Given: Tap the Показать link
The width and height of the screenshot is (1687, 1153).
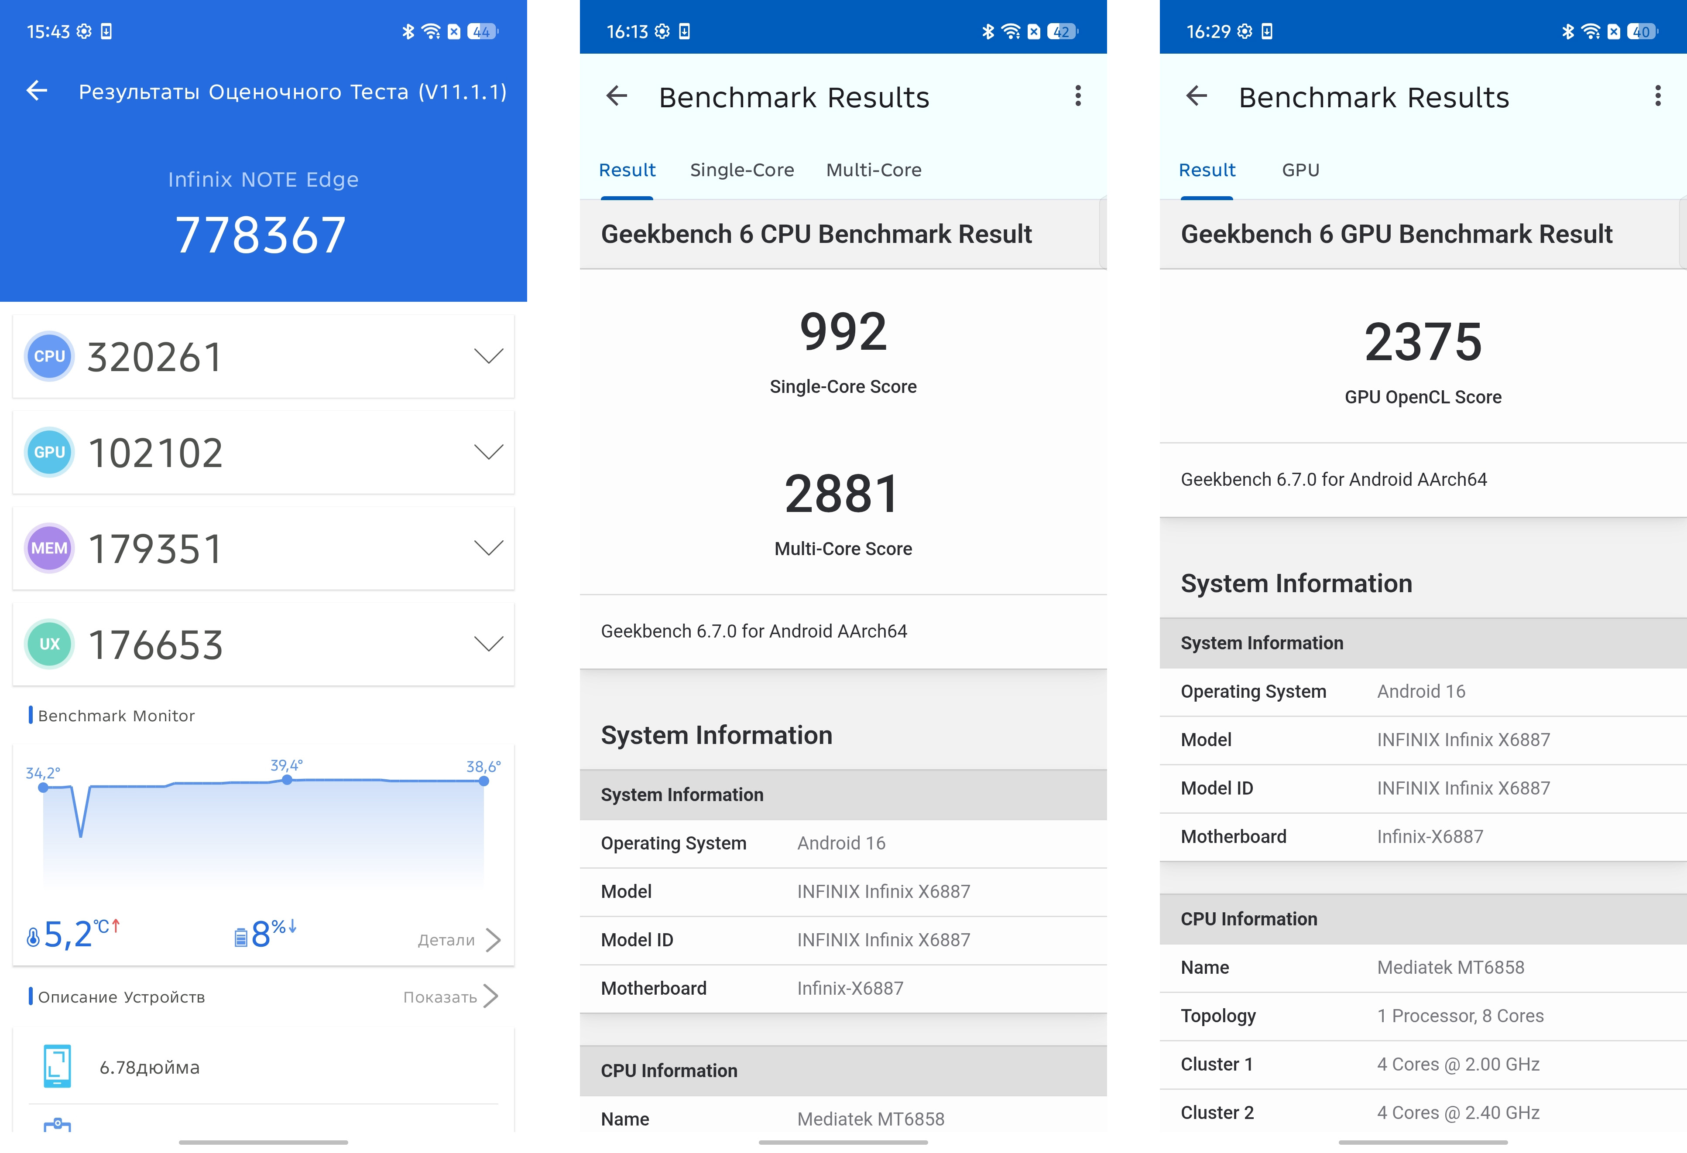Looking at the screenshot, I should pos(440,997).
